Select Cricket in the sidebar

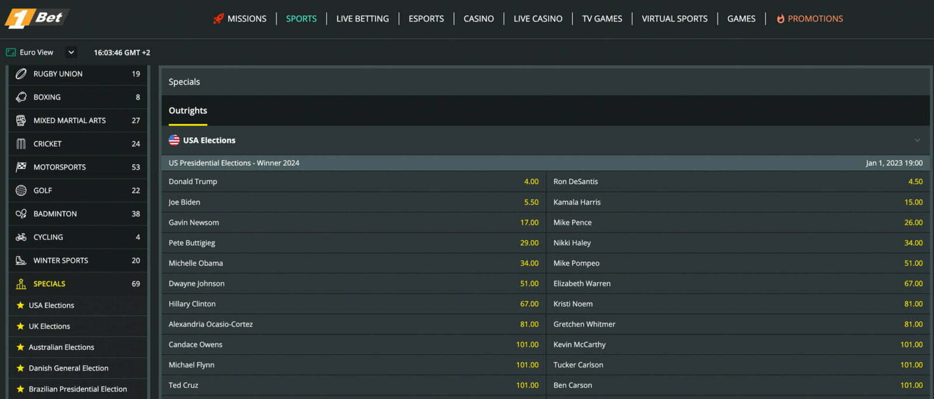click(x=78, y=144)
